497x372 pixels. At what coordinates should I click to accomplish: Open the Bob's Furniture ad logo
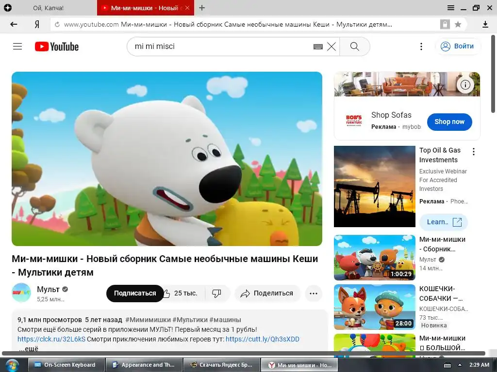click(x=354, y=121)
